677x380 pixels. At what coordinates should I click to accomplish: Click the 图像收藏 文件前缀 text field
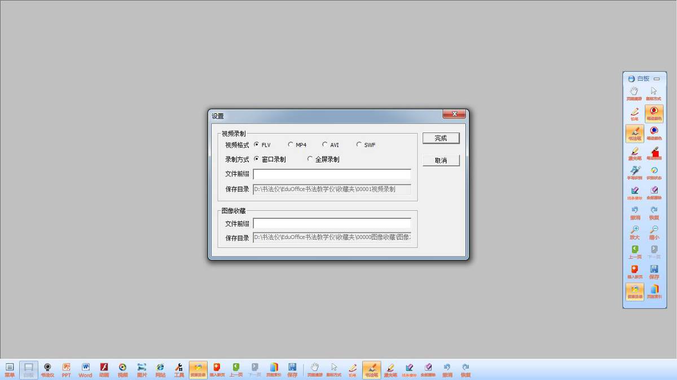point(332,223)
